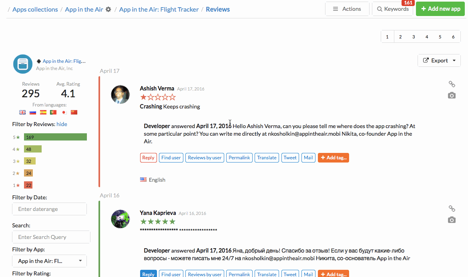Click Add new app button

click(440, 9)
